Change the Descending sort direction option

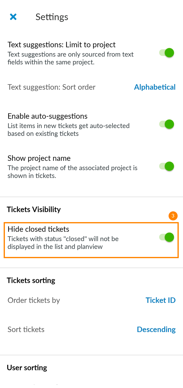[156, 330]
